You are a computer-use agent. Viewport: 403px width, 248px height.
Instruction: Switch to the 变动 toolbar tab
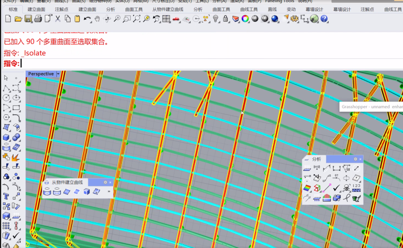click(291, 9)
